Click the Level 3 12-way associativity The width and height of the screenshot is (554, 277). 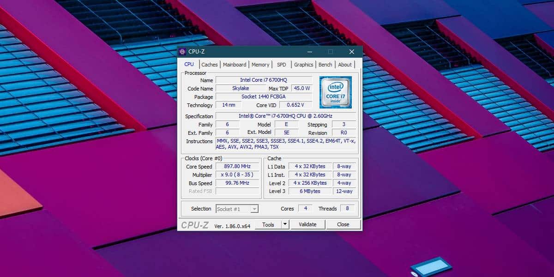[344, 191]
